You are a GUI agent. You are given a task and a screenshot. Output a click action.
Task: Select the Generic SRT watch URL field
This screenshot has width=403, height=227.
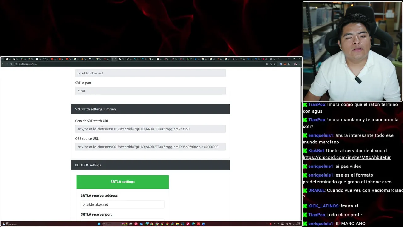(x=150, y=129)
